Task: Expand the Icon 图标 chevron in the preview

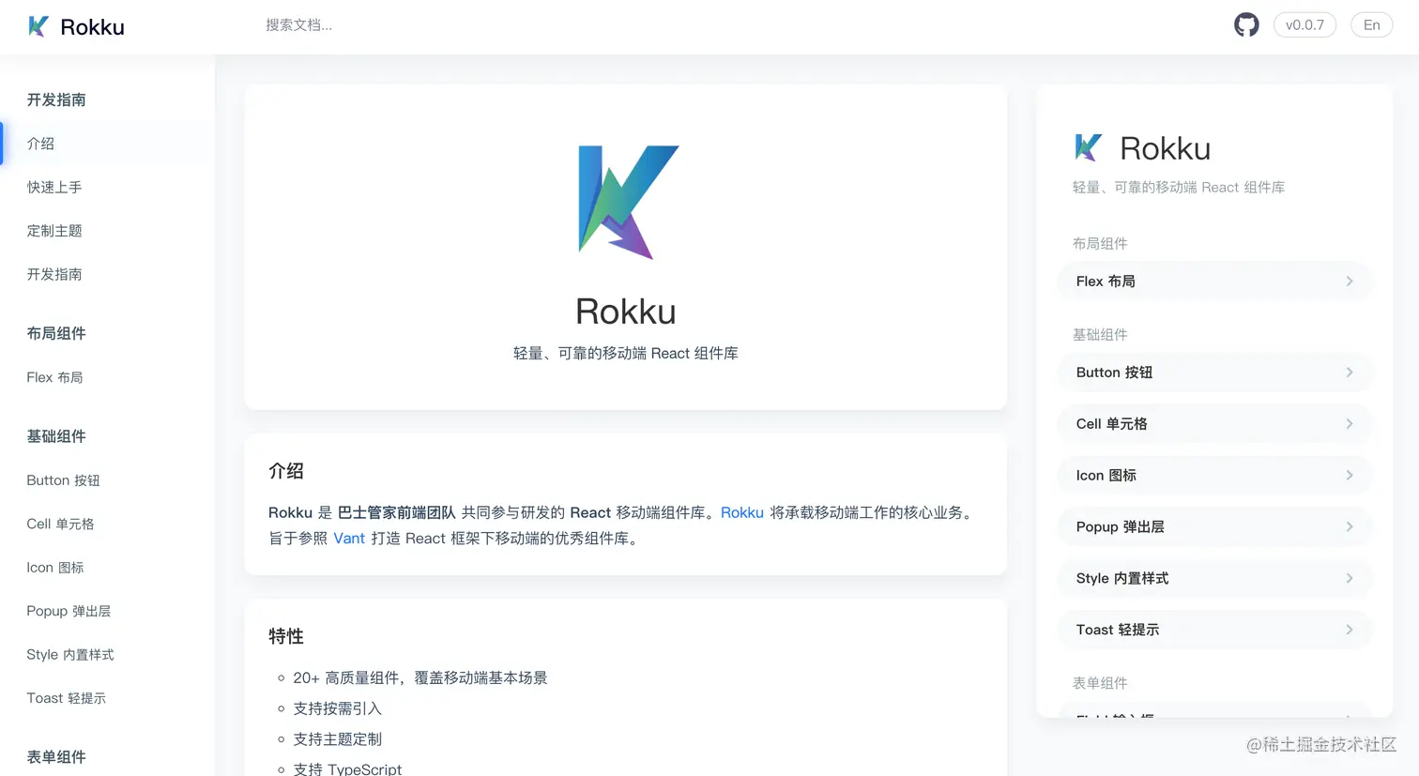Action: tap(1349, 476)
